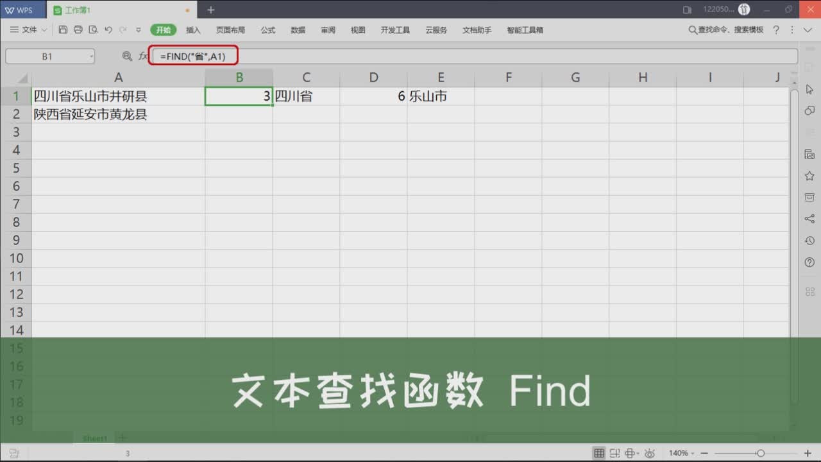Click the selection pointer icon in right sidebar
The image size is (821, 462).
[809, 89]
